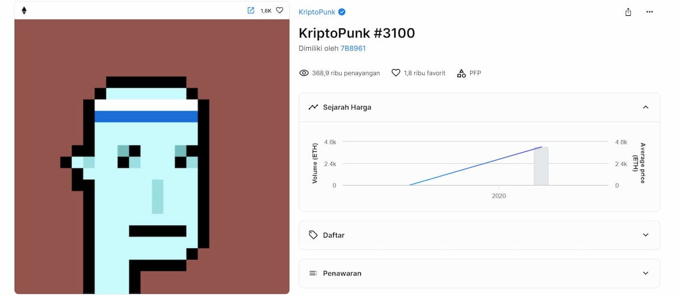Open the NFT image in a new window
Viewport: 681px width, 297px height.
coord(251,10)
